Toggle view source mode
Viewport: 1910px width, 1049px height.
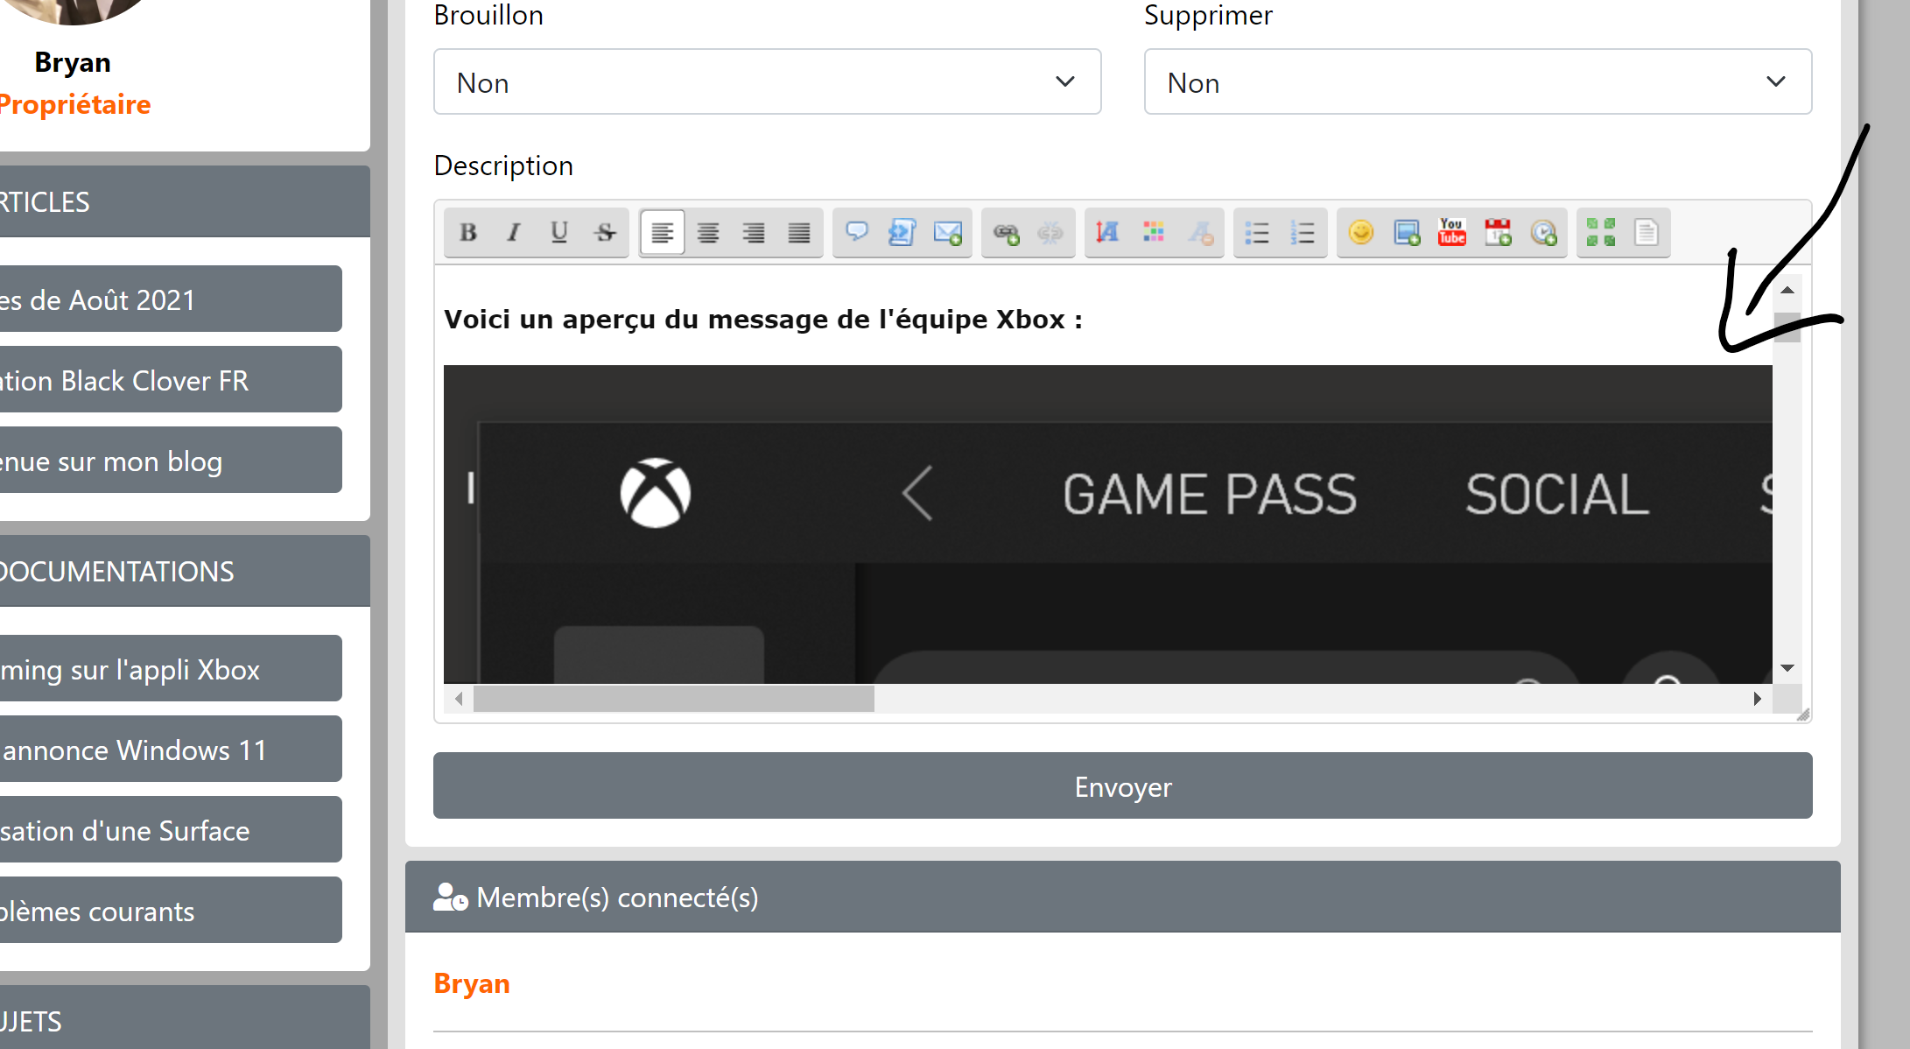[1647, 233]
